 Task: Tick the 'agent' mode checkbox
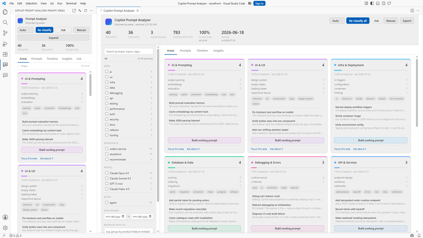pos(107,202)
